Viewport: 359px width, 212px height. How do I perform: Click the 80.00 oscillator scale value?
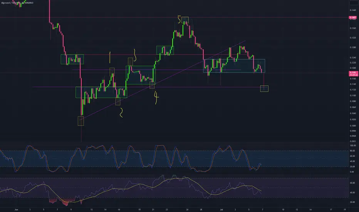click(x=352, y=151)
